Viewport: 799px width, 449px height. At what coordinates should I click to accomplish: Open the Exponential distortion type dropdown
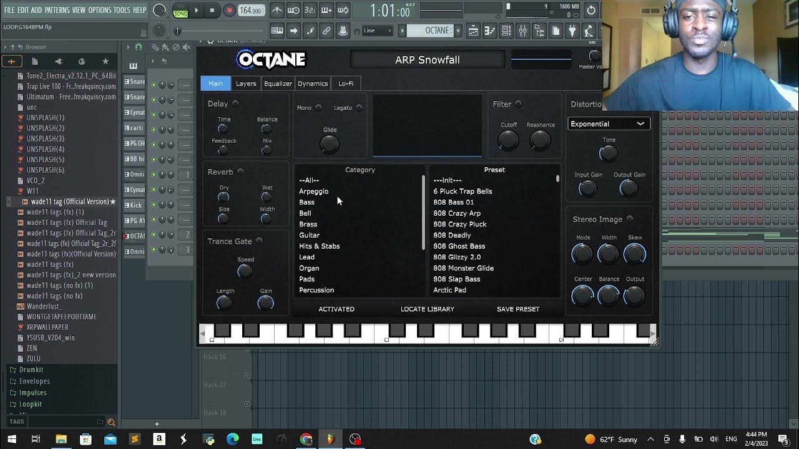pos(609,123)
